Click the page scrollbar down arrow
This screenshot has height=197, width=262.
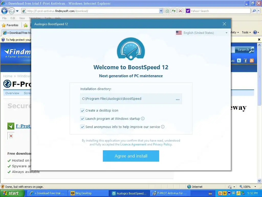[259, 181]
